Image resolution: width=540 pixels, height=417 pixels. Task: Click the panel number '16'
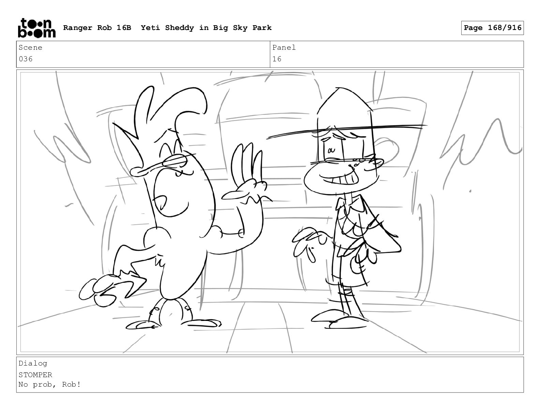coord(277,59)
